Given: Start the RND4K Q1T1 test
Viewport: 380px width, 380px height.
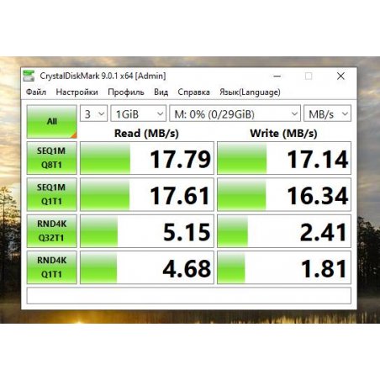Looking at the screenshot, I should pyautogui.click(x=52, y=267).
